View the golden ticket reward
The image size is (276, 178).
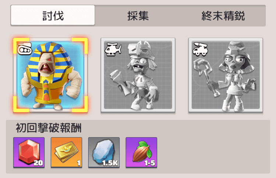pyautogui.click(x=66, y=153)
